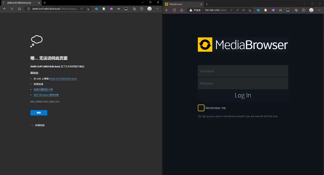
Task: Open Collections icon in the MediaBrowser window
Action: (296, 10)
